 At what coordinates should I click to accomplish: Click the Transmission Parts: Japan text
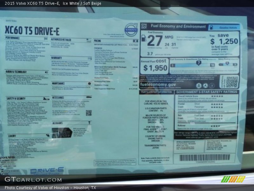pos(155,146)
